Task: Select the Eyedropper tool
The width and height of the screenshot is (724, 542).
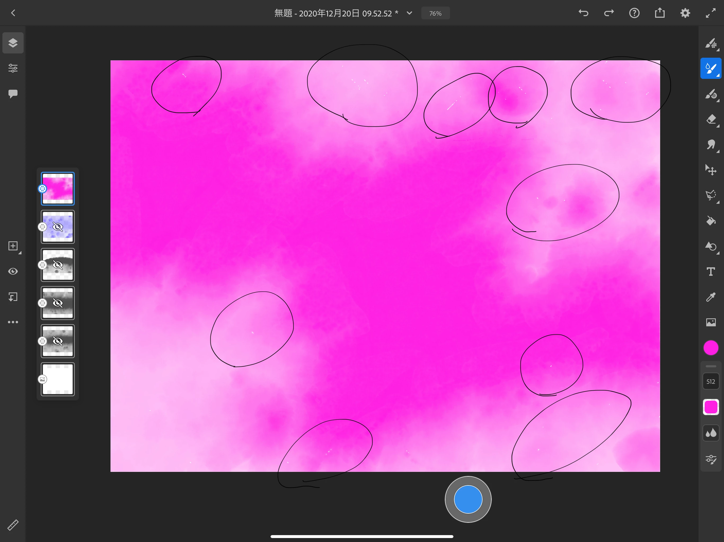Action: pyautogui.click(x=711, y=297)
